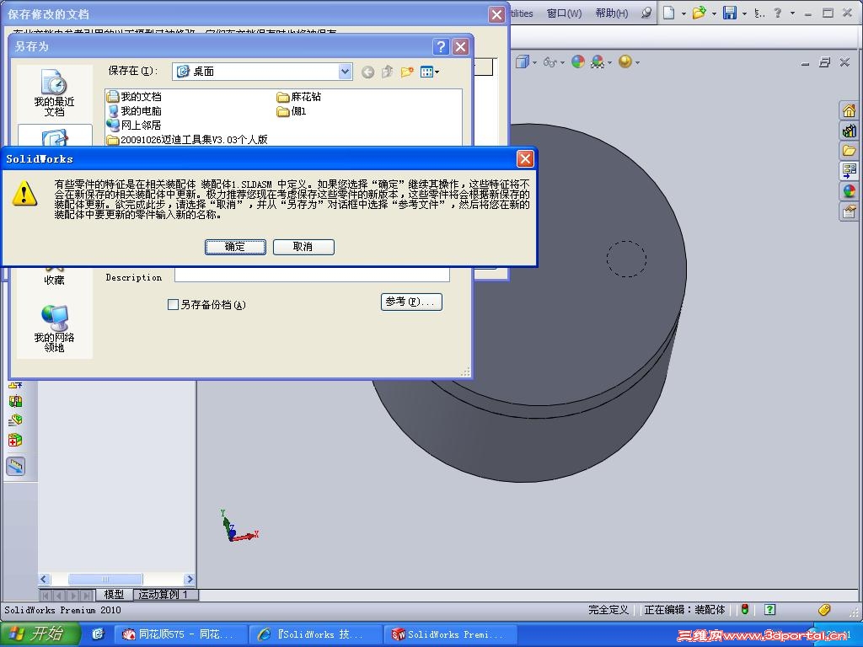This screenshot has height=647, width=863.
Task: Go back in Save As dialog
Action: pyautogui.click(x=367, y=72)
